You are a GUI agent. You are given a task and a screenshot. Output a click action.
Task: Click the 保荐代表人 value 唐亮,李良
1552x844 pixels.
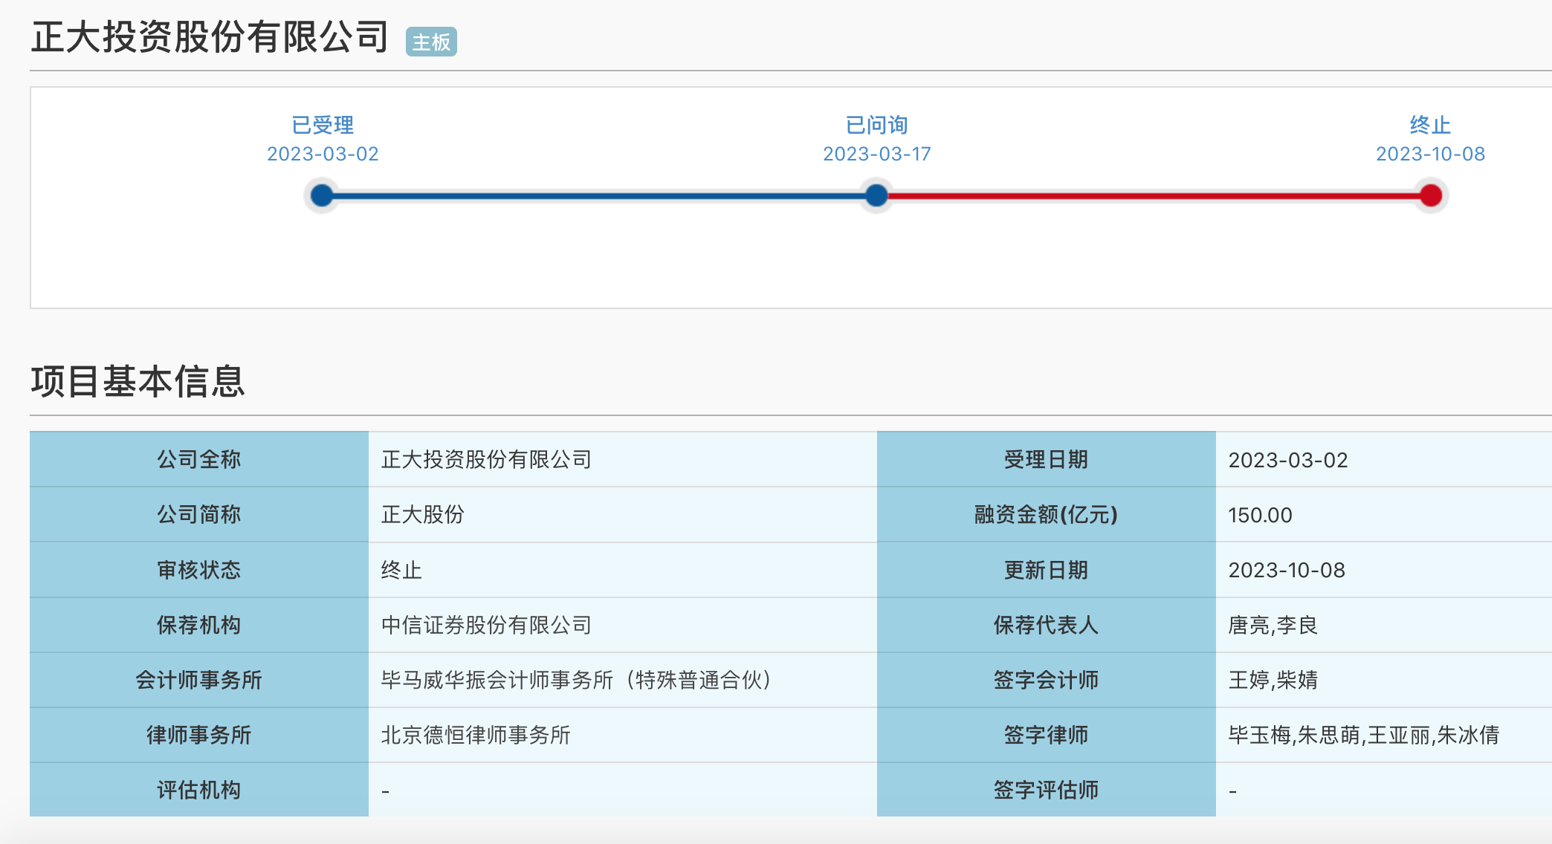[1273, 625]
